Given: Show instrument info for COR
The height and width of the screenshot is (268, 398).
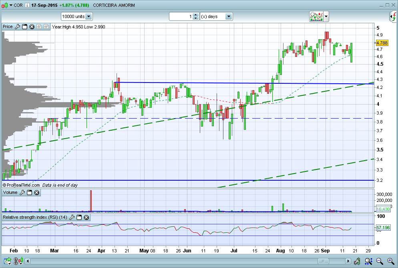Looking at the screenshot, I should (x=27, y=5).
